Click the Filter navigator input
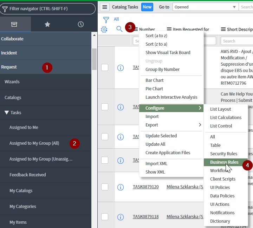Viewport: 253px width, 228px height. tap(47, 9)
